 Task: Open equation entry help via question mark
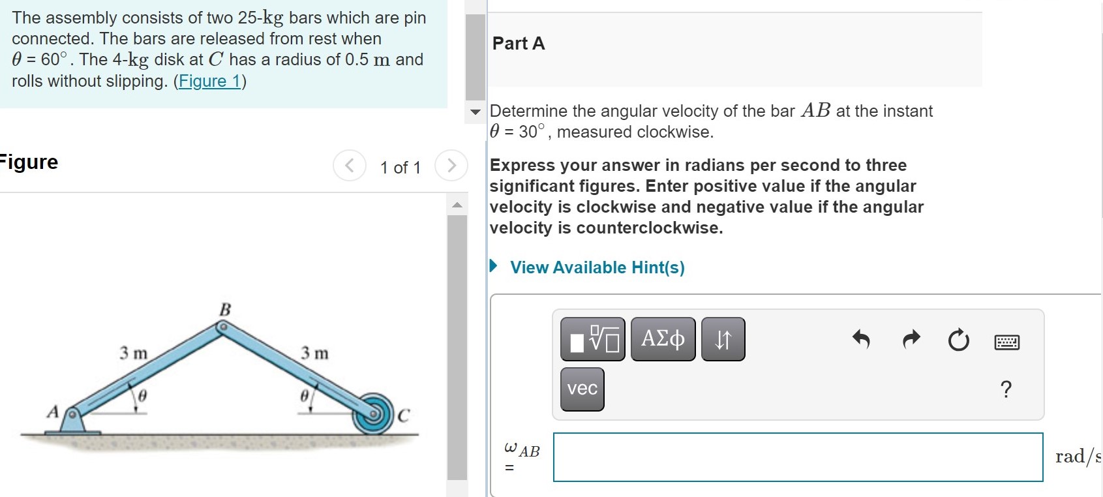click(1006, 389)
